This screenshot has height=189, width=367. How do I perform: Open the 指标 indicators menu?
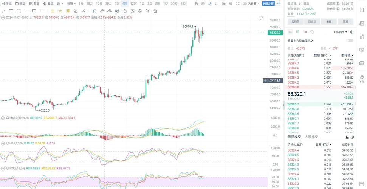point(6,3)
